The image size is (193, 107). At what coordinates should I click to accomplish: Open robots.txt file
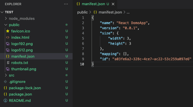(x=20, y=63)
